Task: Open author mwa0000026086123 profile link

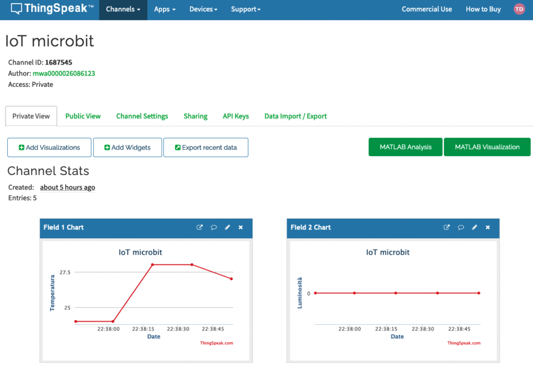Action: point(64,73)
